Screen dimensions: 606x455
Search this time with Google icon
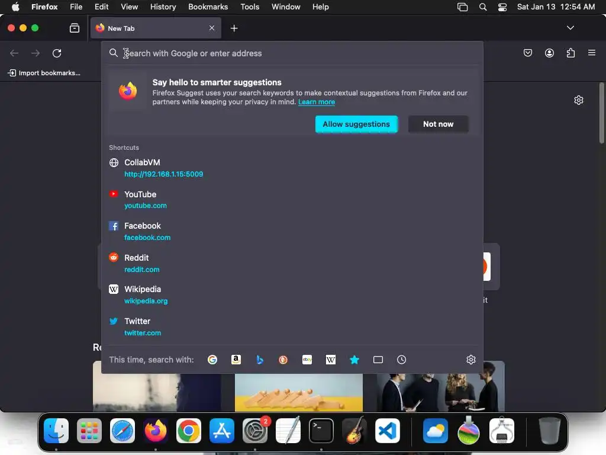coord(212,360)
